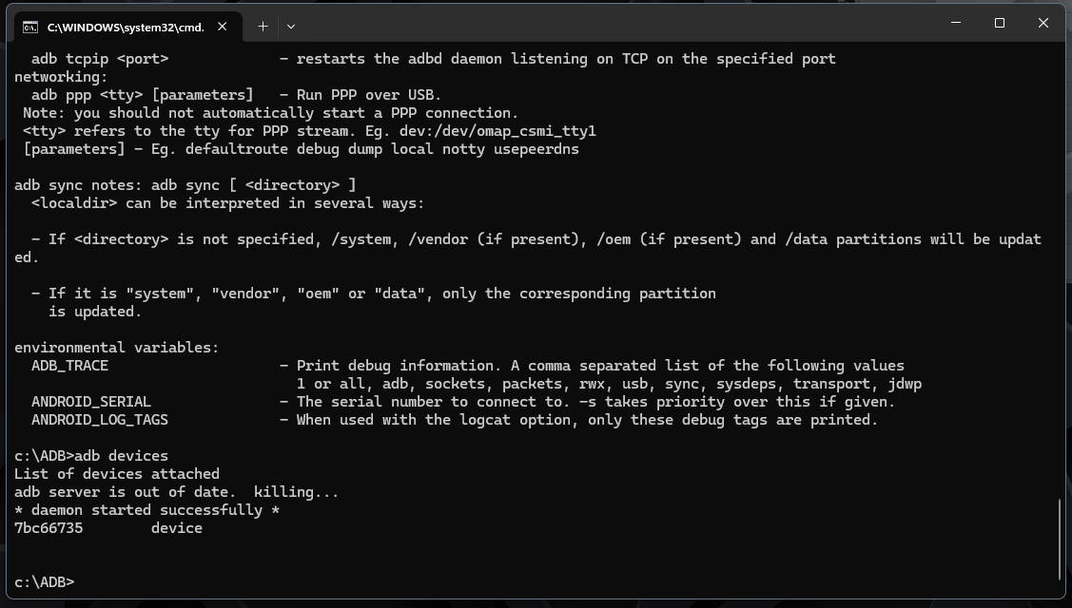1072x608 pixels.
Task: Click the ADB_TRACE variable name
Action: [x=69, y=366]
